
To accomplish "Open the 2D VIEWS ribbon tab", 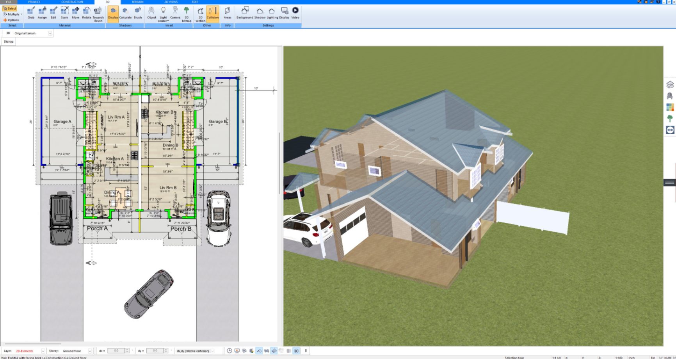I will (171, 2).
